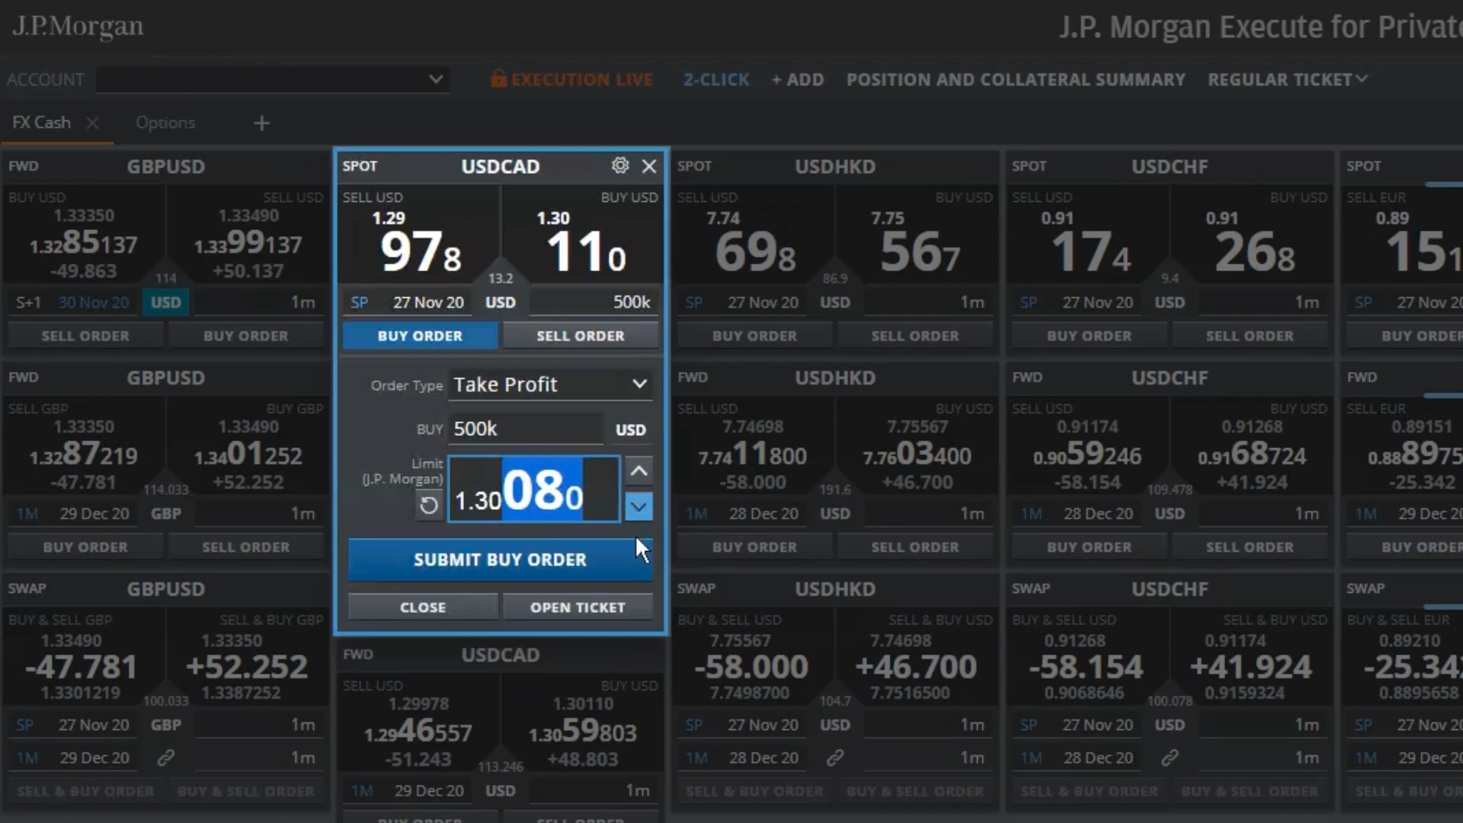Increase the limit price with the up arrow
The height and width of the screenshot is (823, 1463).
click(639, 471)
